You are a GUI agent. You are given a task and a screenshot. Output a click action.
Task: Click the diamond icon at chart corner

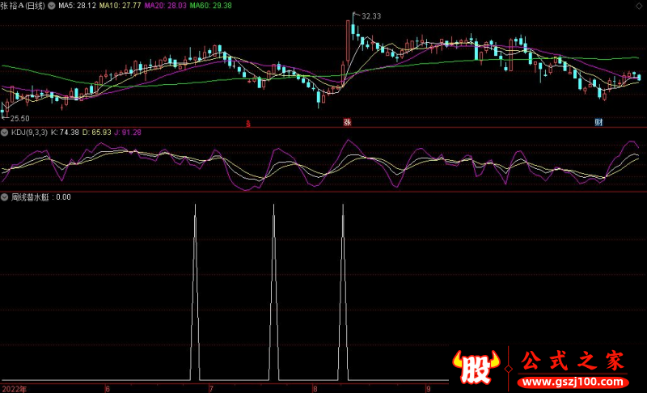[640, 6]
